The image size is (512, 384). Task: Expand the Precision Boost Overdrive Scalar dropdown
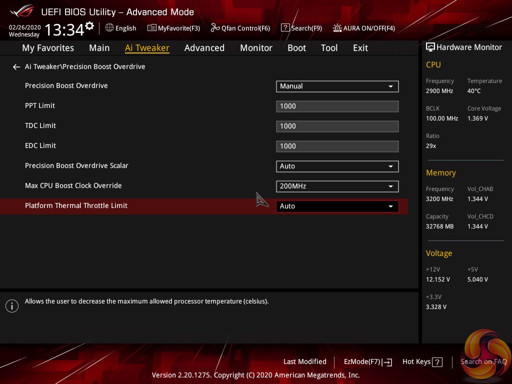337,166
